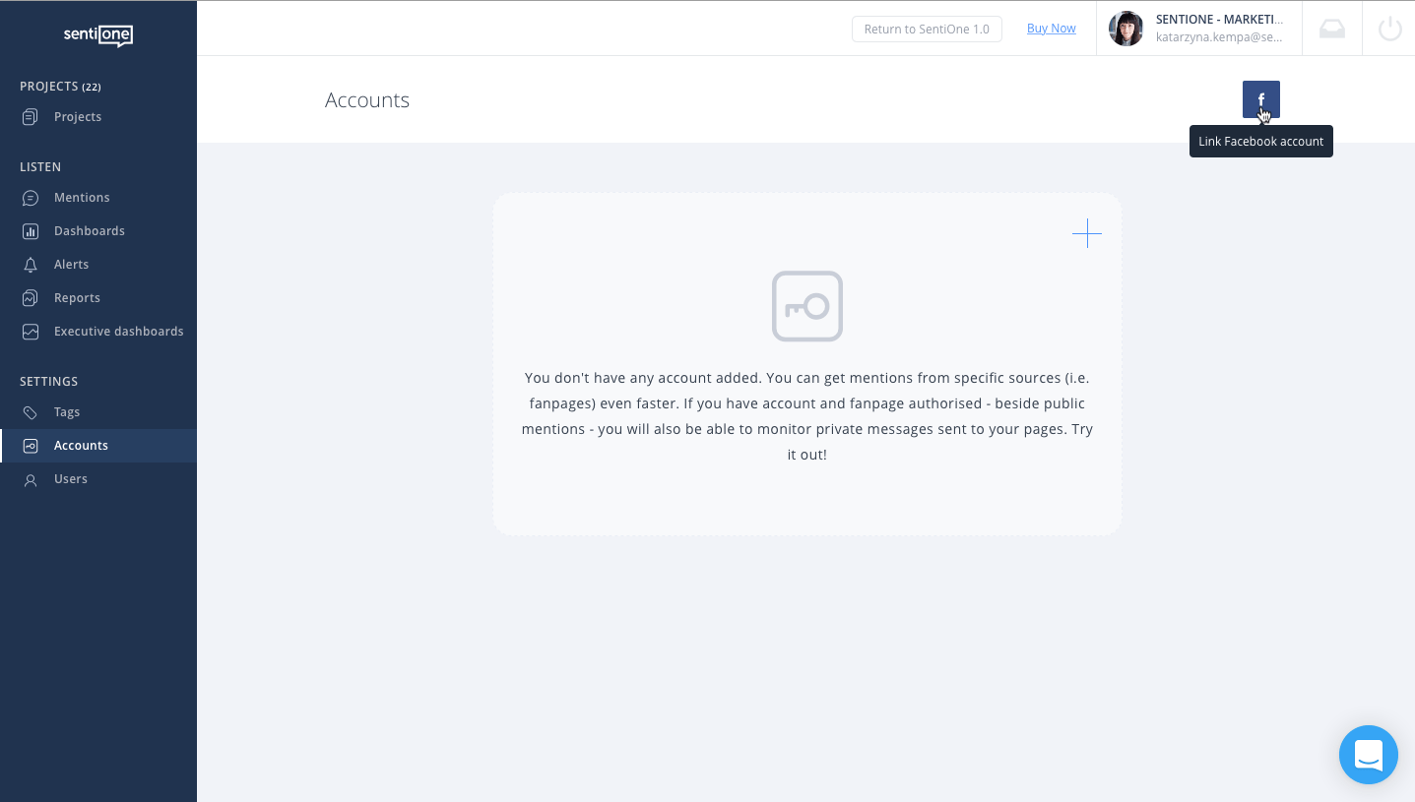
Task: Open Dashboards from sidebar
Action: (89, 231)
